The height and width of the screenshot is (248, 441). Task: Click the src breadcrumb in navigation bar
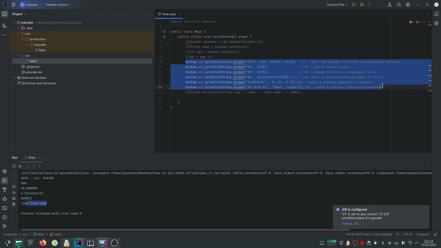[25, 234]
